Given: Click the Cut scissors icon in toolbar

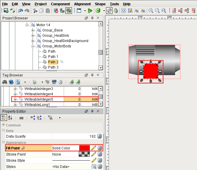Looking at the screenshot, I should tap(35, 11).
